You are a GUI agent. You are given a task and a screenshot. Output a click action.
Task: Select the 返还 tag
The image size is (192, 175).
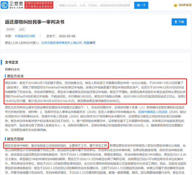[22, 29]
